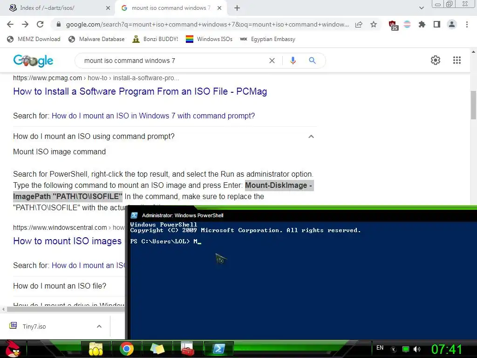Open the Tiny7.iso download options arrow
This screenshot has height=358, width=477.
point(99,326)
